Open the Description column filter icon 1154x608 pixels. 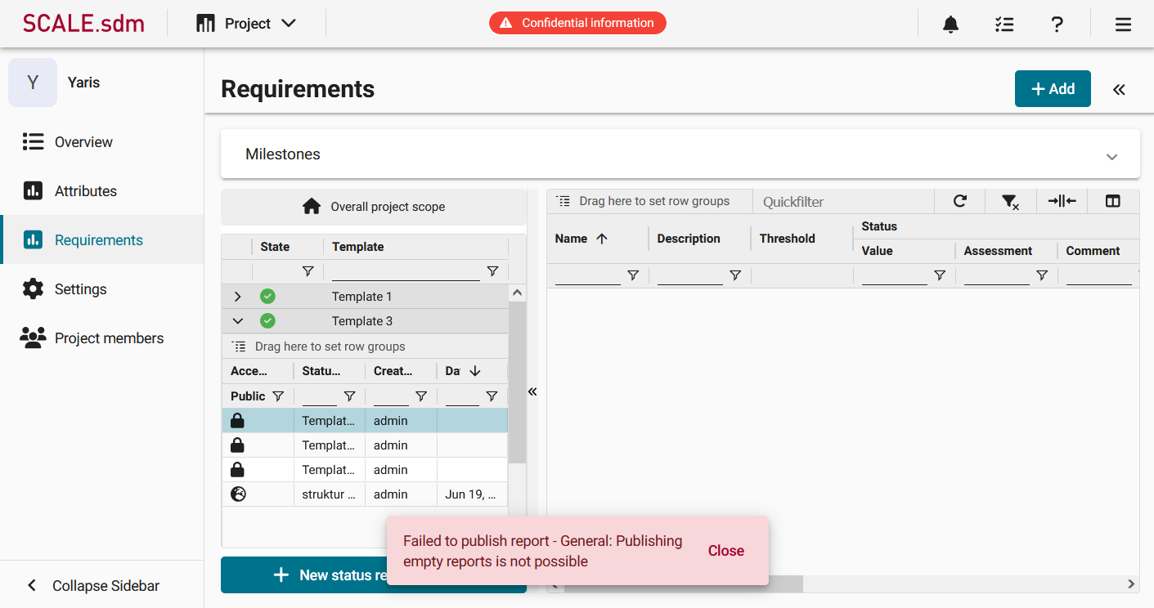[735, 276]
